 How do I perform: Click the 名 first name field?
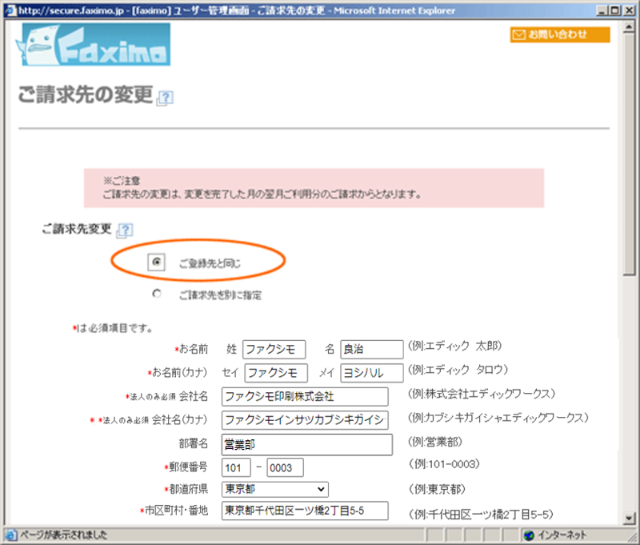pyautogui.click(x=371, y=350)
